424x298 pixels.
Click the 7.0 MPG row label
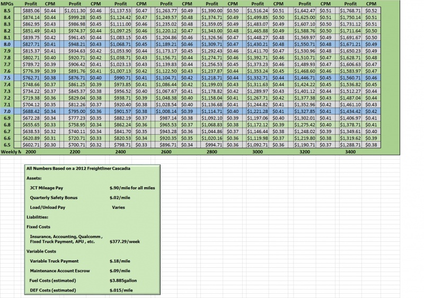coord(7,111)
